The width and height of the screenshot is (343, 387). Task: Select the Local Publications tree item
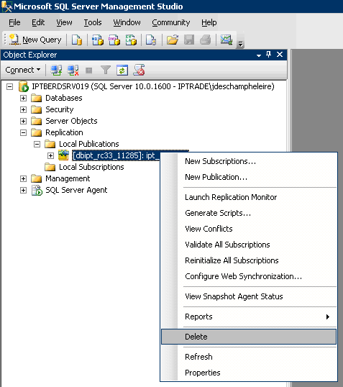(89, 144)
